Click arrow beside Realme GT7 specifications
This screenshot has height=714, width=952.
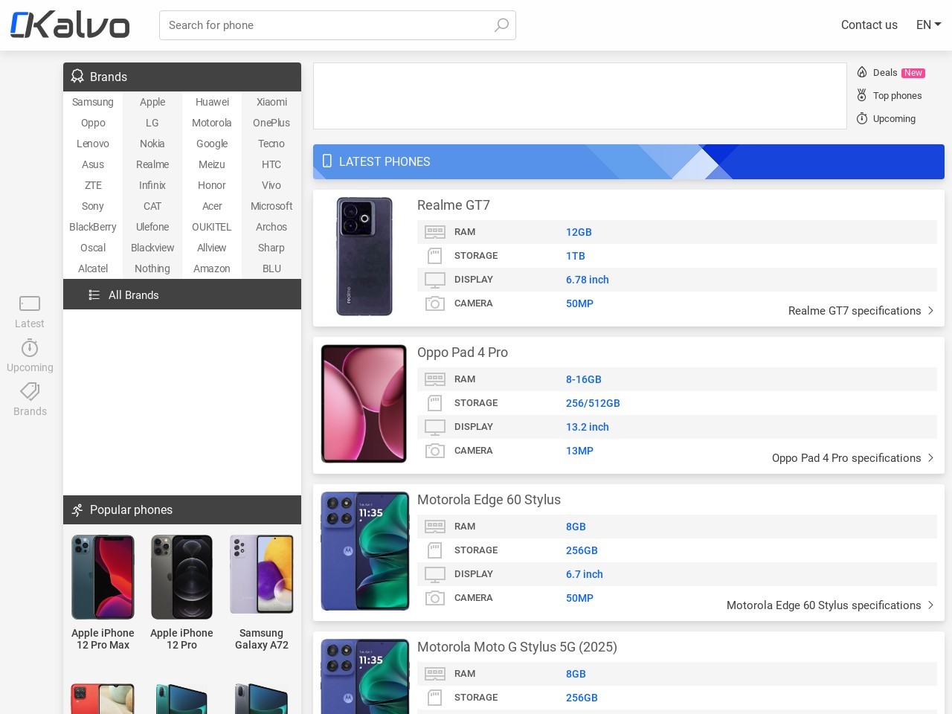[x=930, y=311]
